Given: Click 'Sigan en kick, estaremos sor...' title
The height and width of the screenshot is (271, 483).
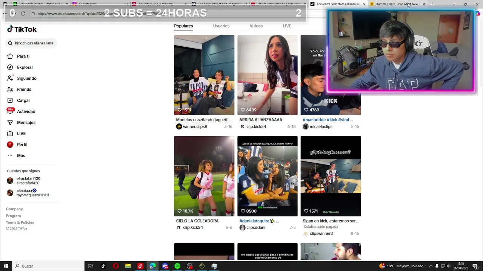Looking at the screenshot, I should pos(331,221).
